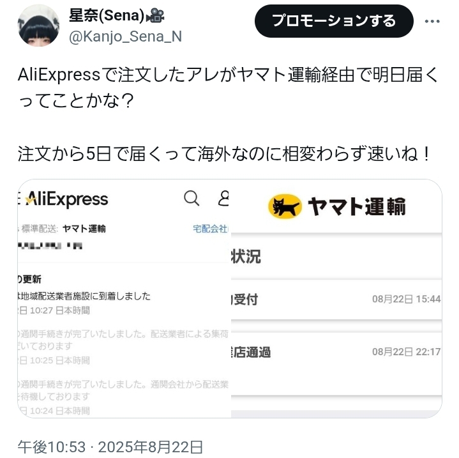Click the ヤマト運輸 carrier name label
This screenshot has height=458, width=459.
click(84, 229)
